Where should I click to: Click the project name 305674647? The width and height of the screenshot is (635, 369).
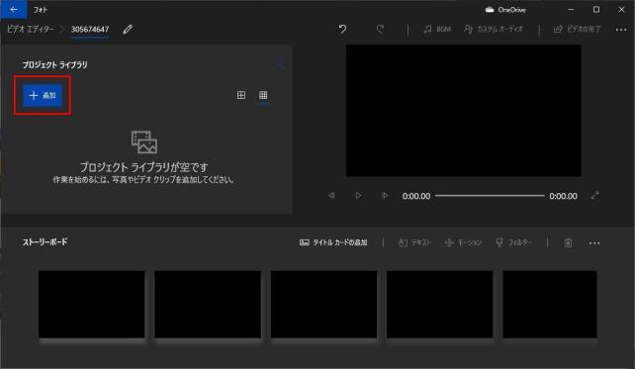point(90,29)
